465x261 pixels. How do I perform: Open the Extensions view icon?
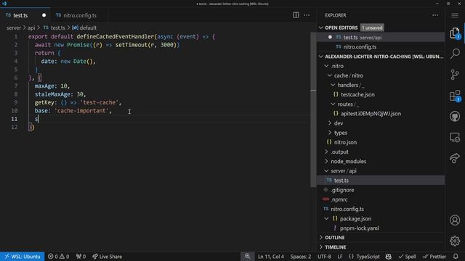click(455, 96)
